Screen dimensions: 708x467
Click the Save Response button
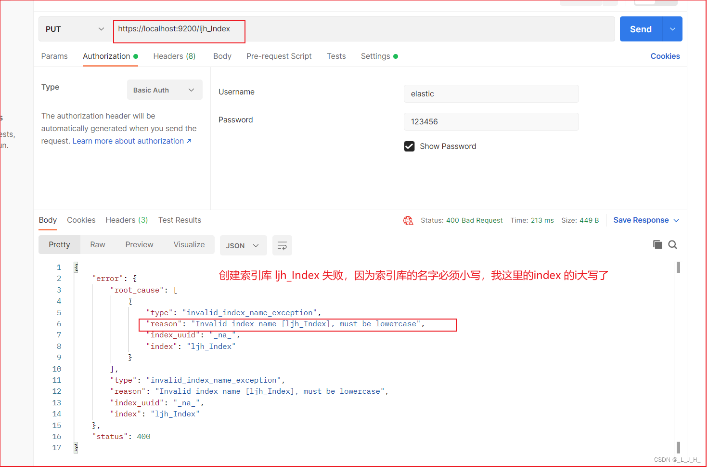point(641,220)
